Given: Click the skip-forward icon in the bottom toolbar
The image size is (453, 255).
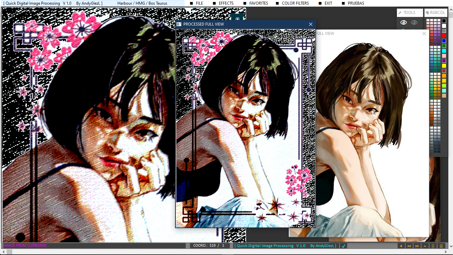Looking at the screenshot, I should coord(417,246).
